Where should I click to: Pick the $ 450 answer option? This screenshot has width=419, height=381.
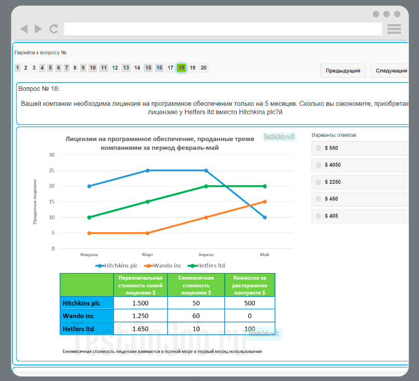coord(318,199)
